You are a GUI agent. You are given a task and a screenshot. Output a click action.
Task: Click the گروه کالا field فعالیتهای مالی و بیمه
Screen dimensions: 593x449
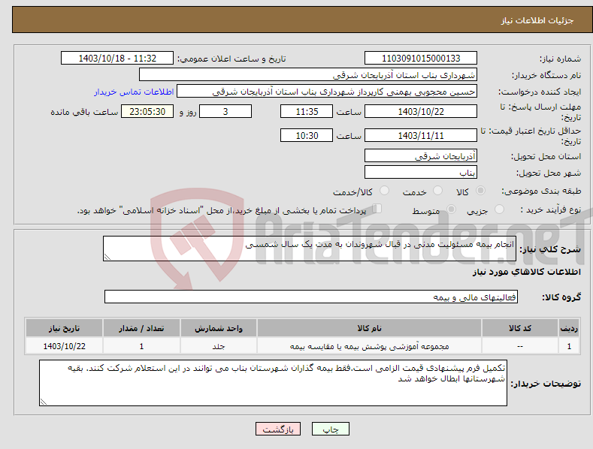point(311,297)
